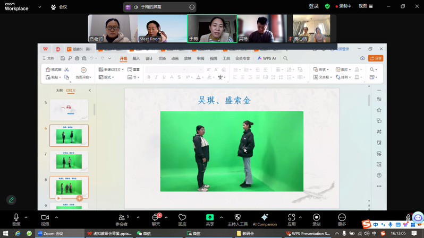Expand the video options arrow
This screenshot has width=424, height=238.
click(x=56, y=217)
